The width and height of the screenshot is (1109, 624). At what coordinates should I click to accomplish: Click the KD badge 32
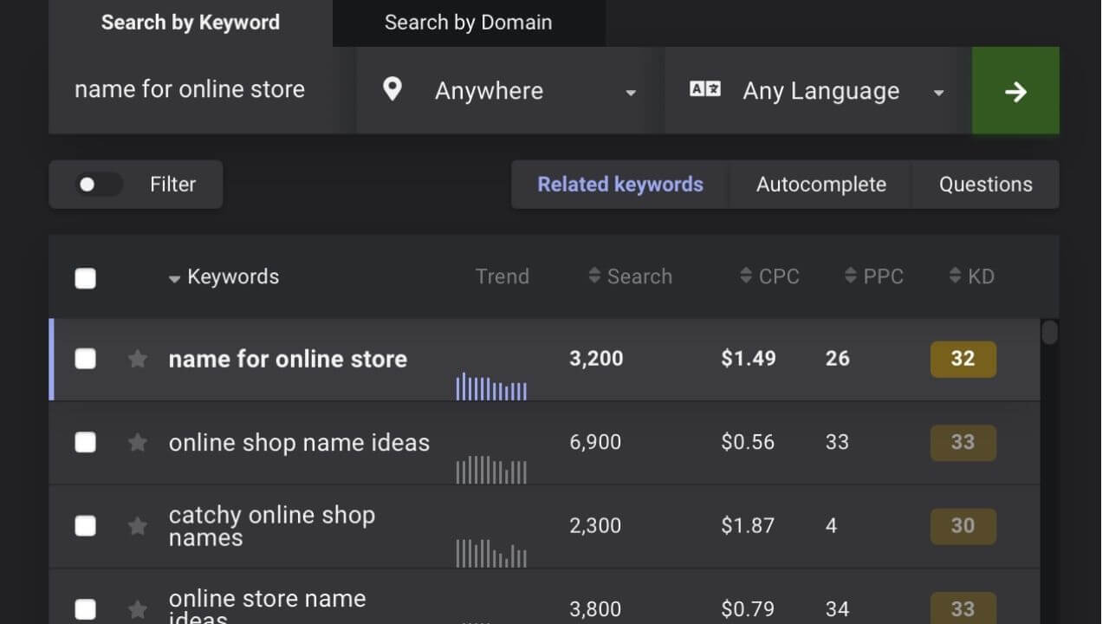tap(963, 360)
